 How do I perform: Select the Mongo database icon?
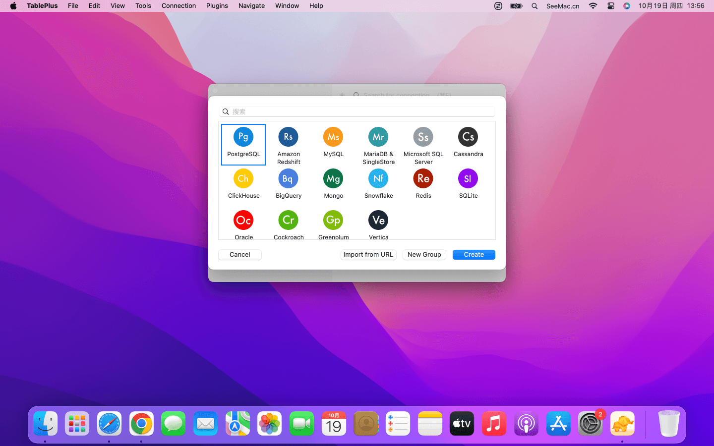[333, 178]
